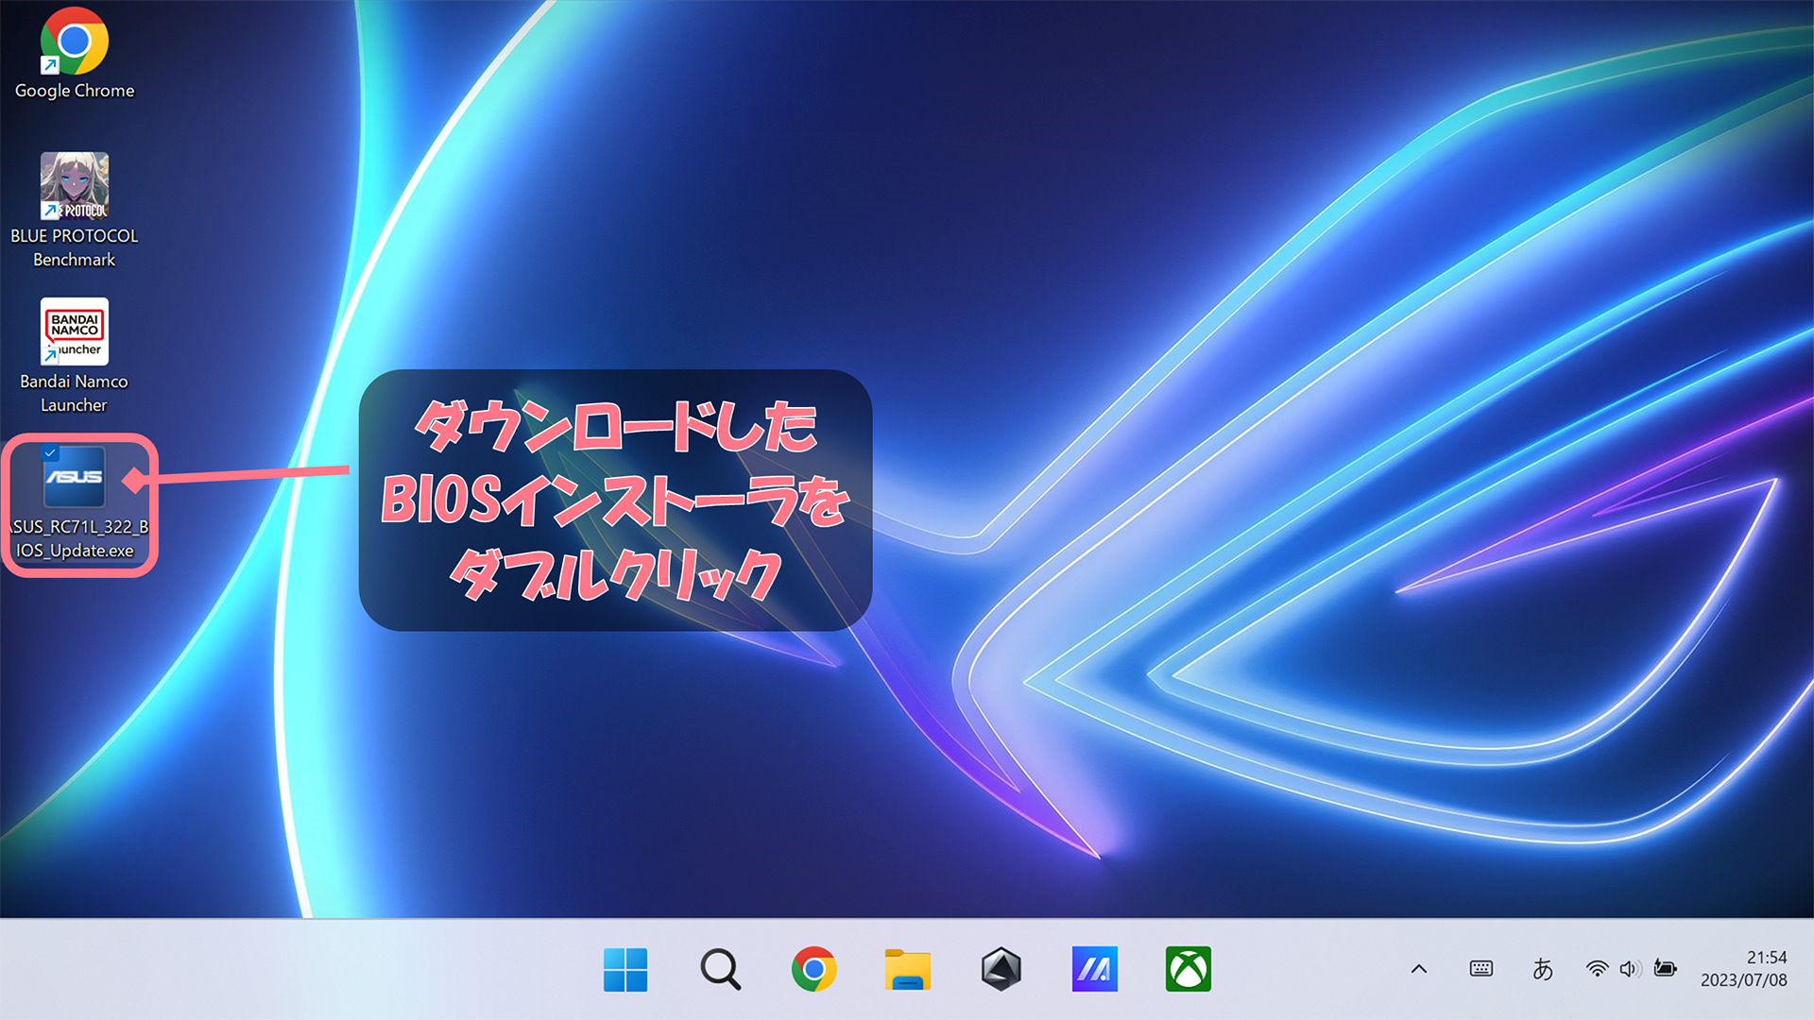Open the Xbox app from the taskbar
The image size is (1814, 1020).
coord(1188,968)
